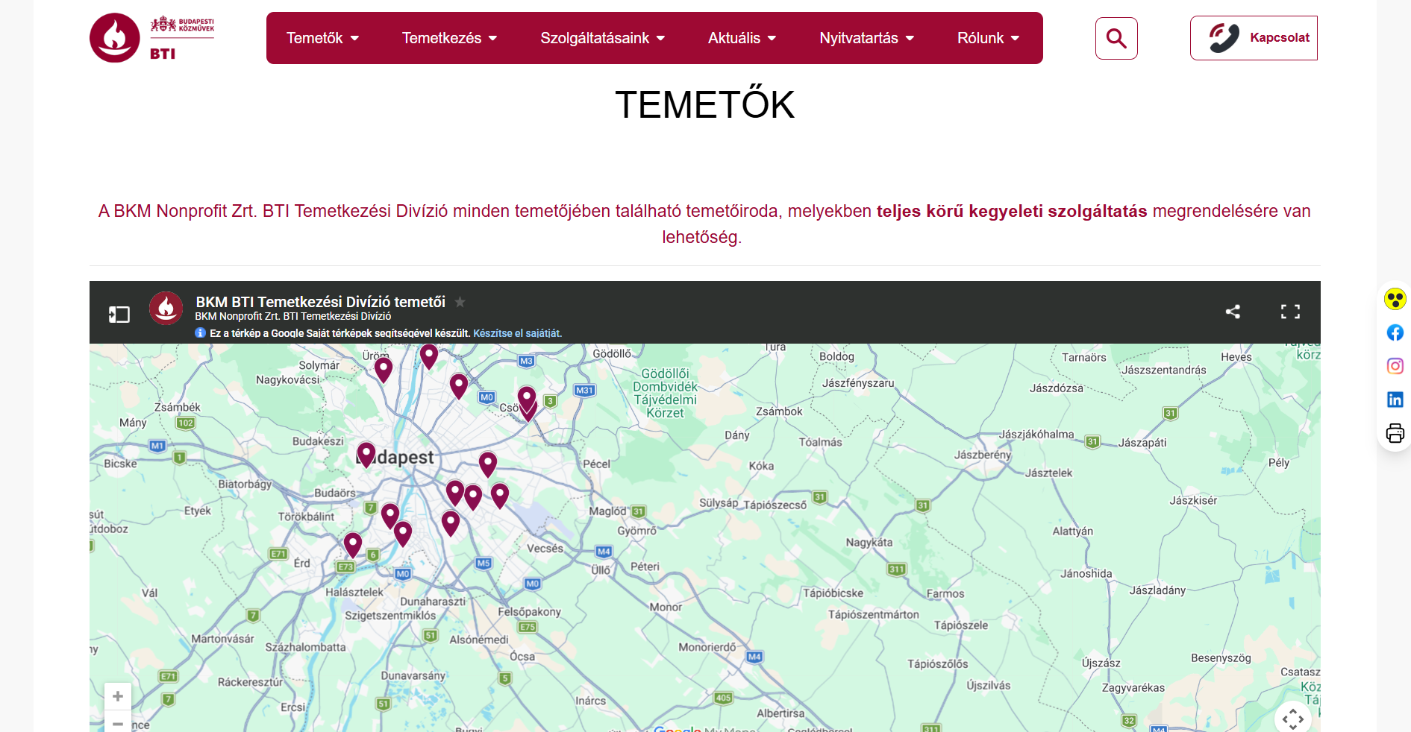1411x732 pixels.
Task: Click the Kapcsolat phone button
Action: (1254, 38)
